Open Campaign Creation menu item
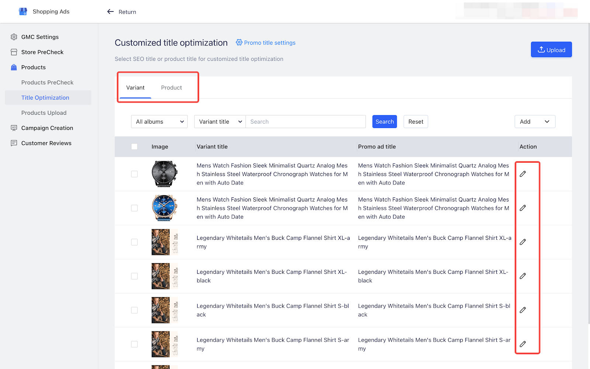 point(47,128)
